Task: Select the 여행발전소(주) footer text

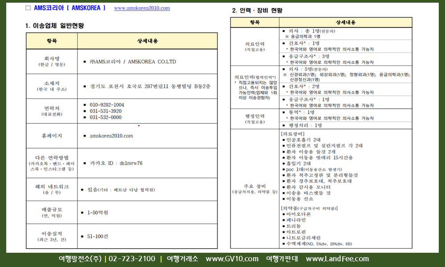Action: (80, 259)
